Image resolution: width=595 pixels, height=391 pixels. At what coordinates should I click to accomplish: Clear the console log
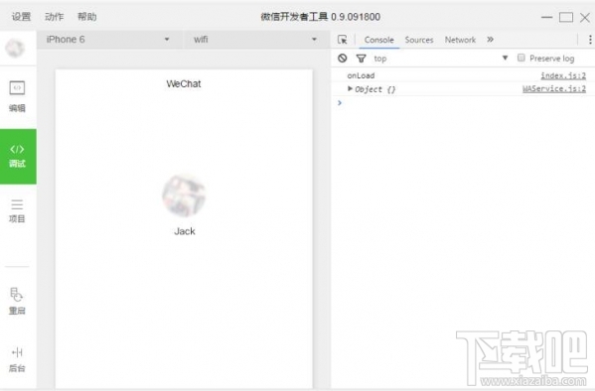click(343, 58)
